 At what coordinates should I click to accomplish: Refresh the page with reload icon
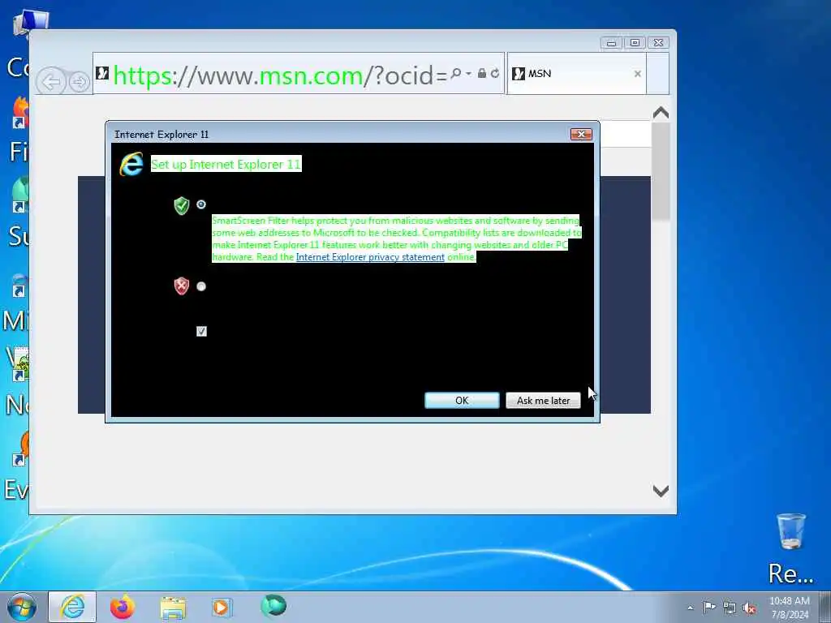[x=495, y=74]
